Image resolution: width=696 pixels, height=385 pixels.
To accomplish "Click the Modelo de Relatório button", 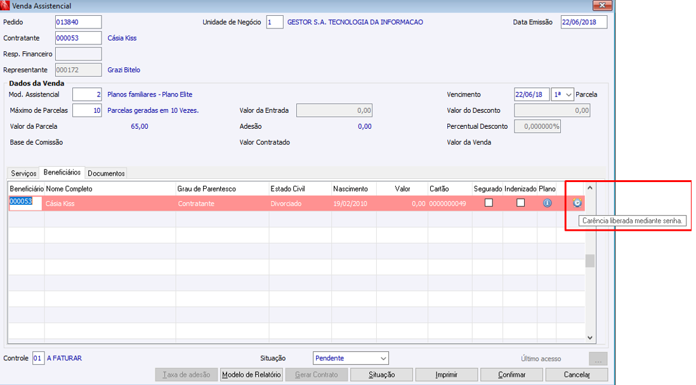I will pos(251,375).
